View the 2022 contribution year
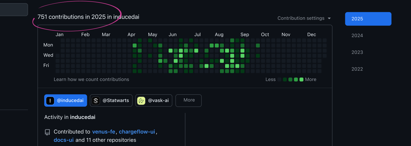Image resolution: width=411 pixels, height=146 pixels. (357, 69)
